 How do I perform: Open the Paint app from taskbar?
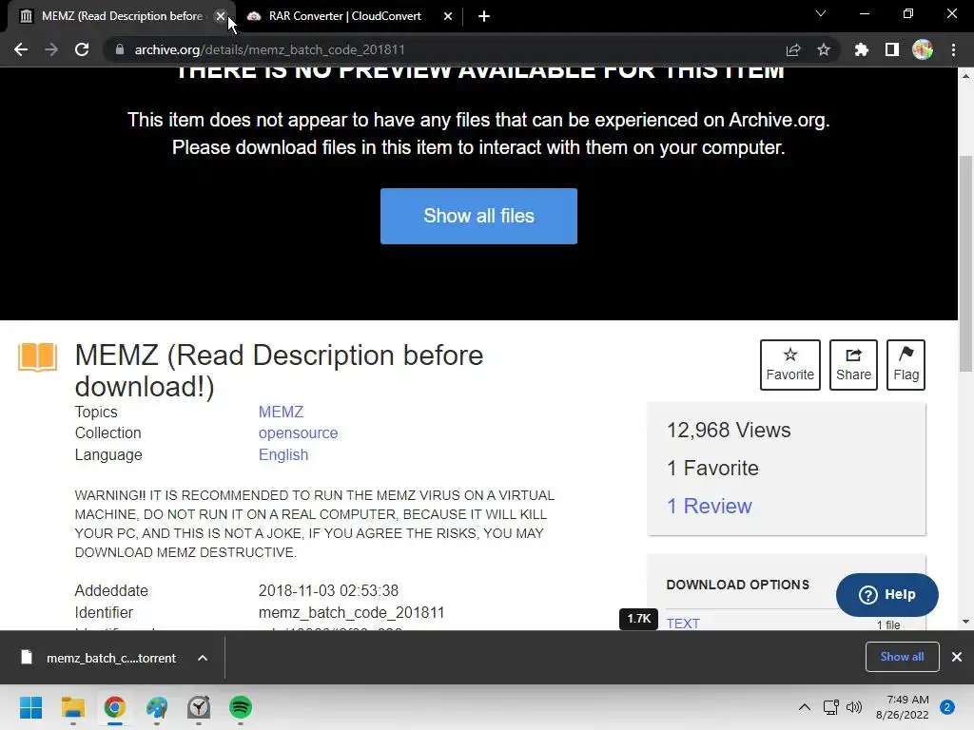[x=157, y=707]
